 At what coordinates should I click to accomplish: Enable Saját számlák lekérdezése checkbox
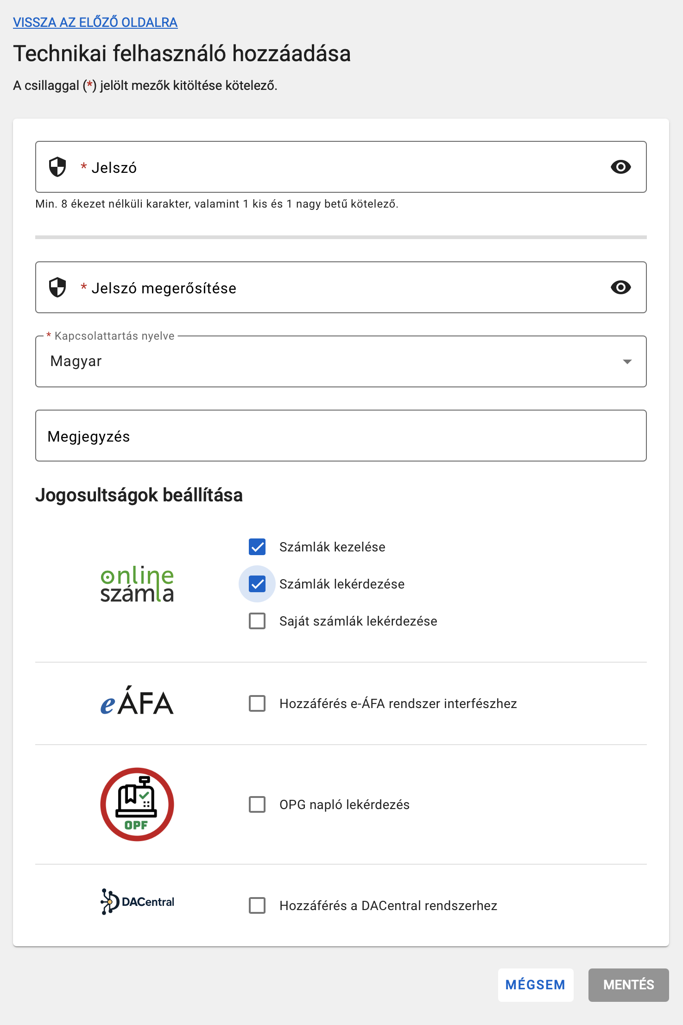pyautogui.click(x=257, y=621)
